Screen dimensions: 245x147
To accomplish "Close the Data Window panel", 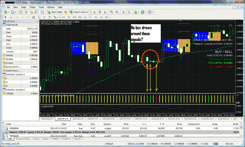I will [x=37, y=21].
